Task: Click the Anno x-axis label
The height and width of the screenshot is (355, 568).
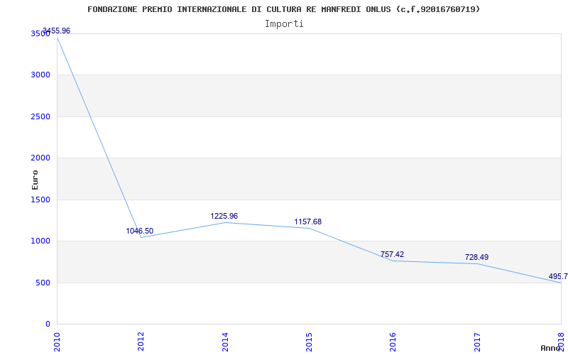Action: [x=550, y=348]
